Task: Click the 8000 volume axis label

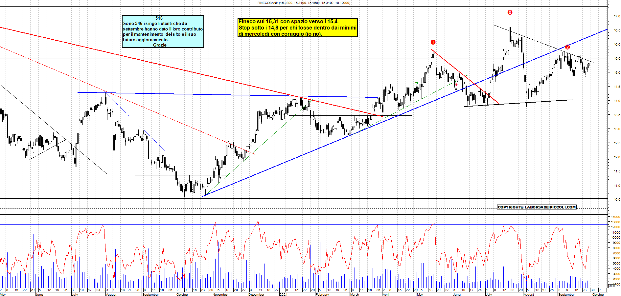Action: click(616, 248)
